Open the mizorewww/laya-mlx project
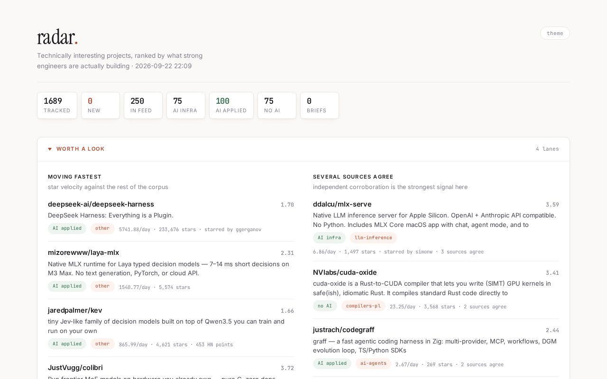Image resolution: width=607 pixels, height=379 pixels. point(83,253)
